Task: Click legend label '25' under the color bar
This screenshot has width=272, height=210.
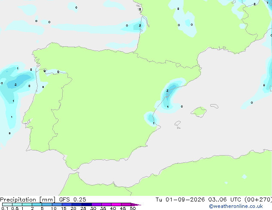Action: (x=83, y=208)
